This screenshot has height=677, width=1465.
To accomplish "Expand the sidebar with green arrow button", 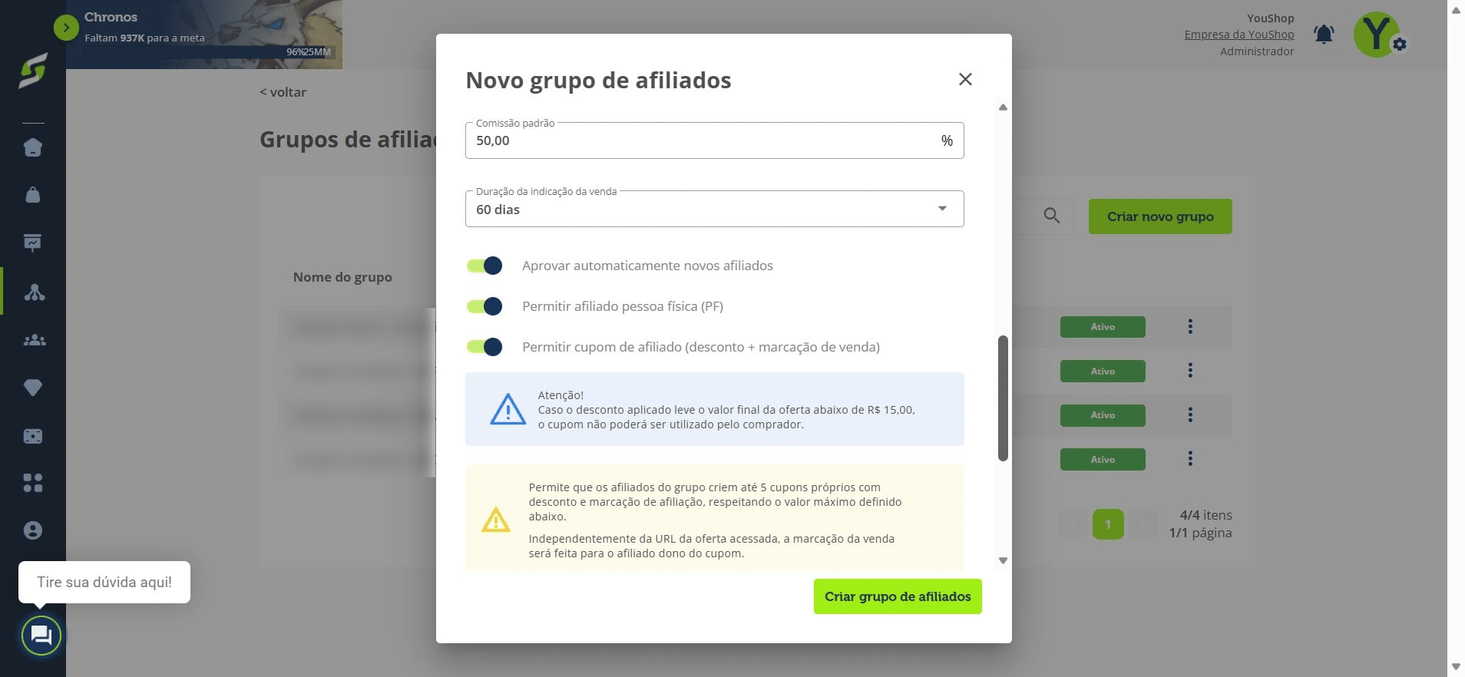I will [66, 28].
